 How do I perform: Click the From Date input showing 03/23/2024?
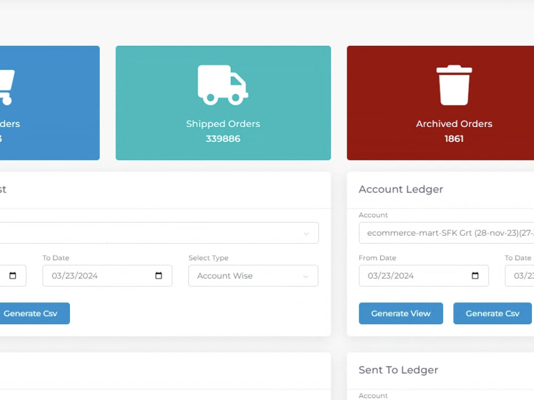(417, 276)
